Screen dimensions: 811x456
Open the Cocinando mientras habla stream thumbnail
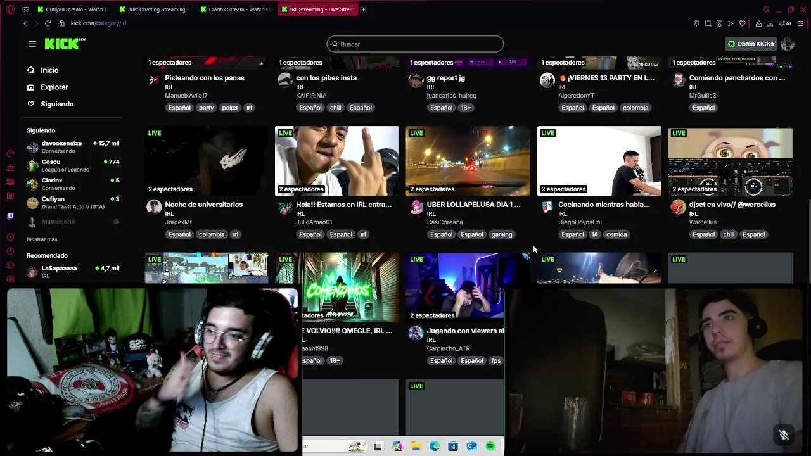click(599, 161)
